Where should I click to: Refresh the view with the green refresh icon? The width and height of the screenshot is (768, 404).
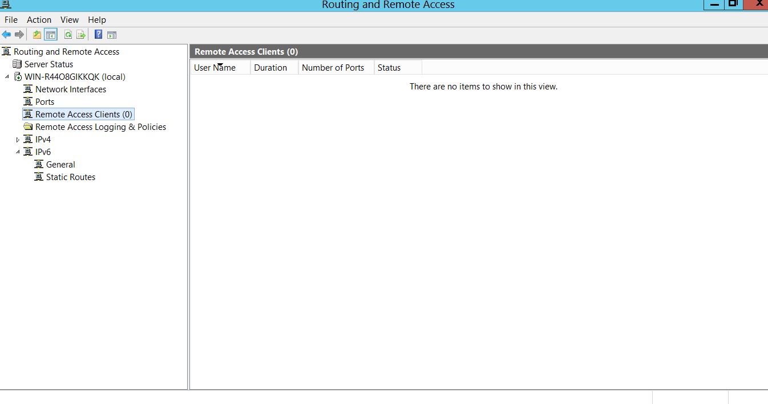tap(68, 35)
